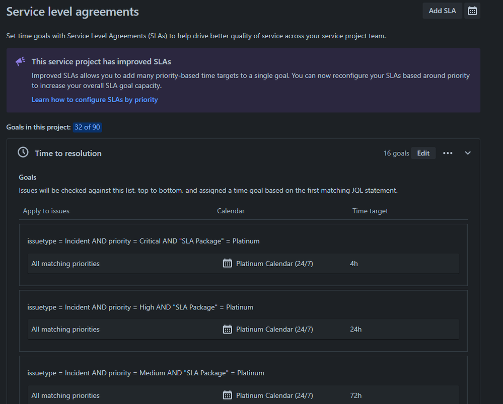Click the calendar icon in the 72h Medium goal row
This screenshot has width=503, height=404.
pyautogui.click(x=227, y=395)
